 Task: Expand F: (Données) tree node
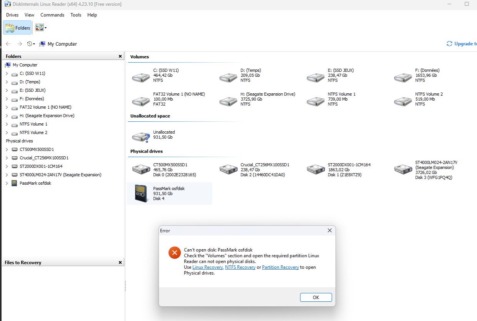click(7, 99)
